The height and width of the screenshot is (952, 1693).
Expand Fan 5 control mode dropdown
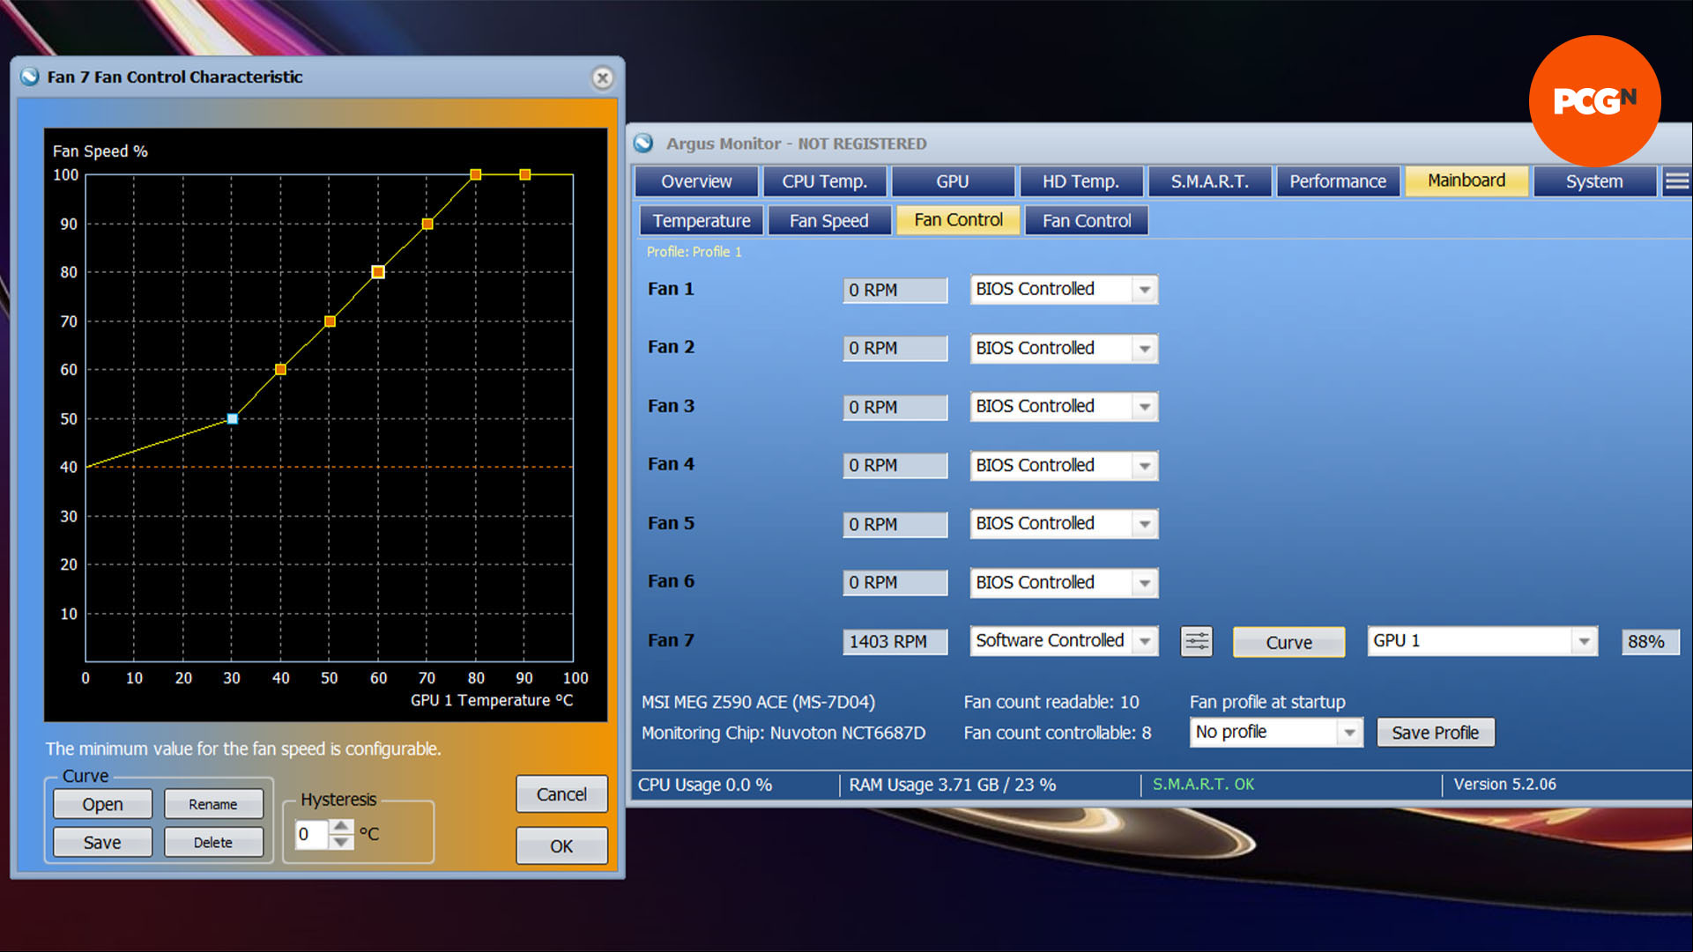(x=1144, y=524)
